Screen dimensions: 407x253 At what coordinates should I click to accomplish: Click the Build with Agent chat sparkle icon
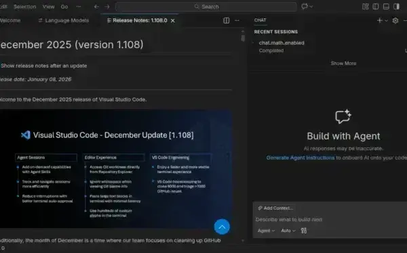point(343,116)
